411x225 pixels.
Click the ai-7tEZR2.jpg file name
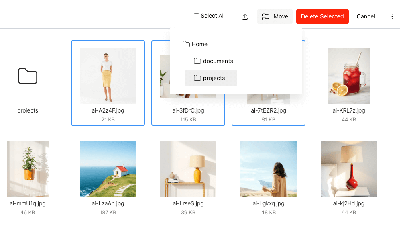tap(269, 110)
